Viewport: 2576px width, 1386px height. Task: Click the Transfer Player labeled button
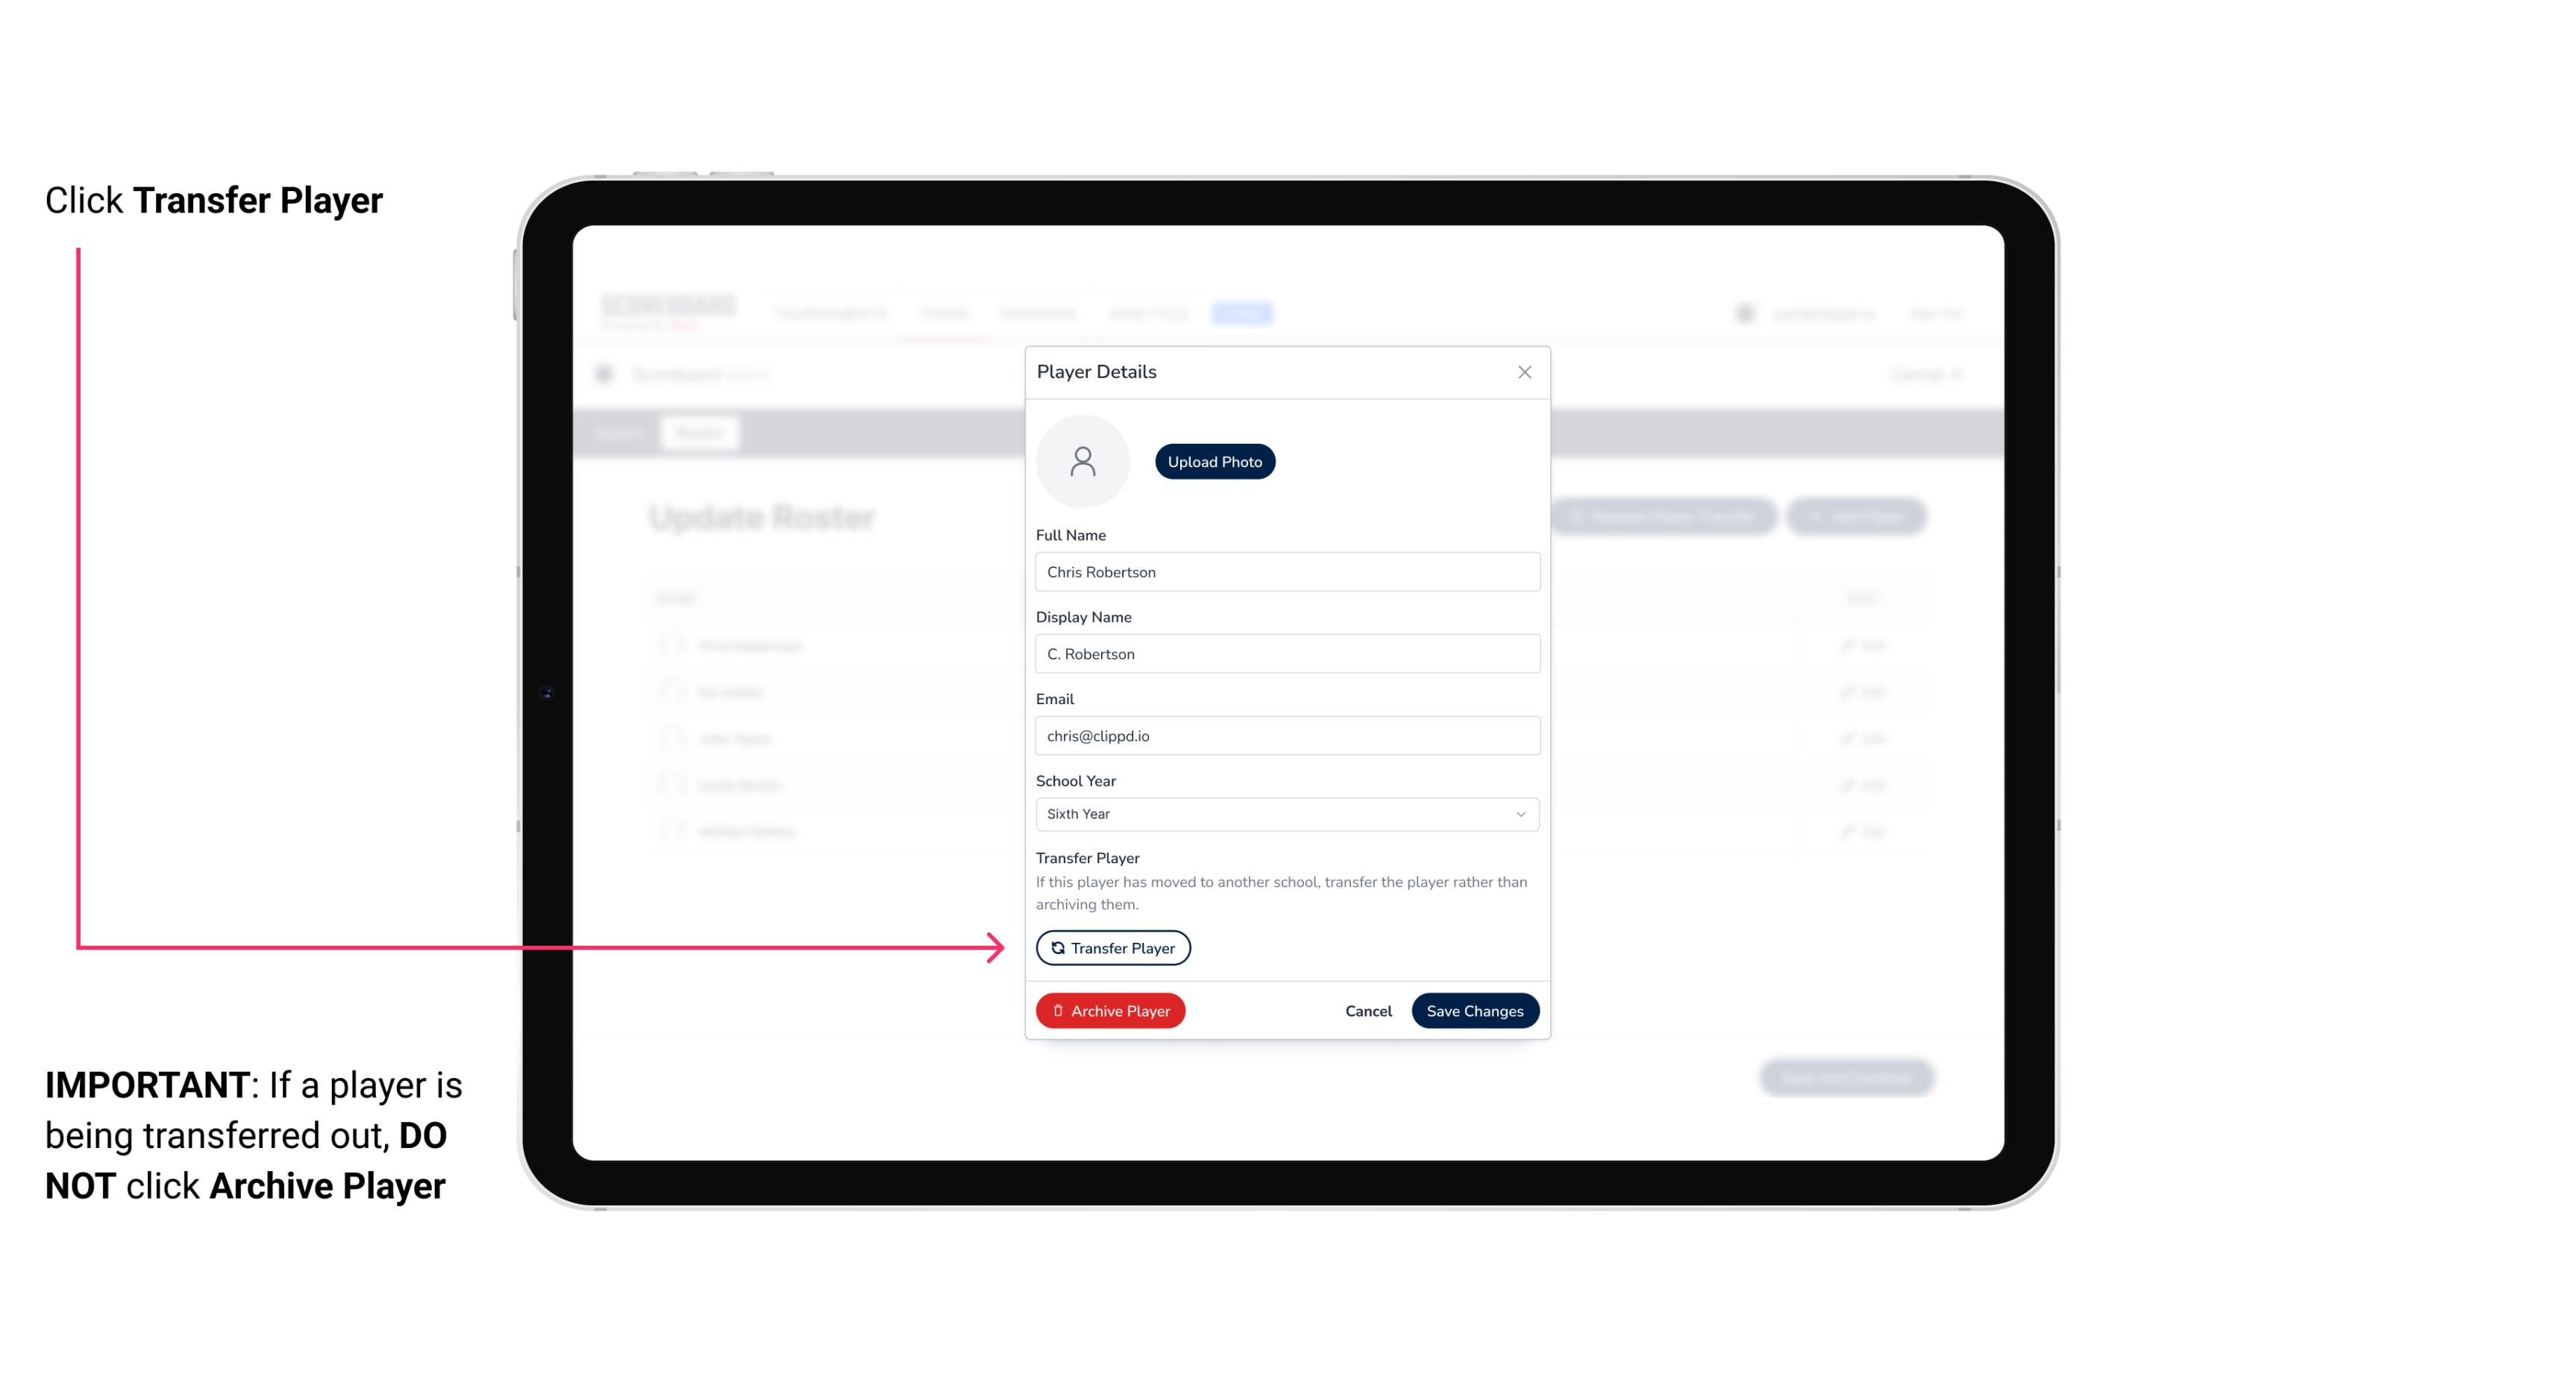pos(1112,947)
